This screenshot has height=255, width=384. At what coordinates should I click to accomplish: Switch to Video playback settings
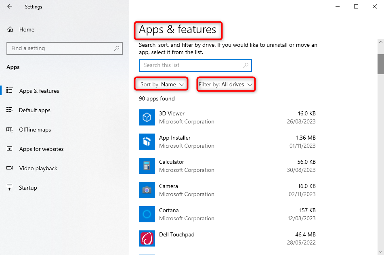point(38,168)
